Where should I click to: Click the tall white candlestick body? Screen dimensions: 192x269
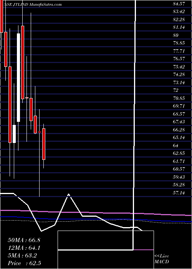(x=18, y=78)
